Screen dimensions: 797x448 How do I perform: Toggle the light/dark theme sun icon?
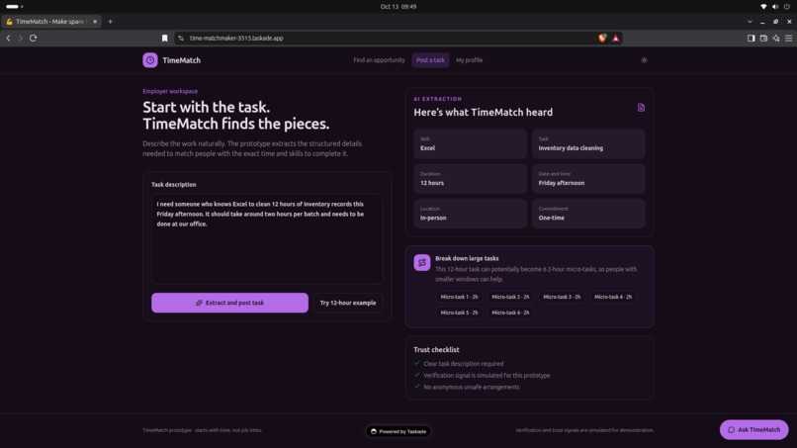[644, 60]
